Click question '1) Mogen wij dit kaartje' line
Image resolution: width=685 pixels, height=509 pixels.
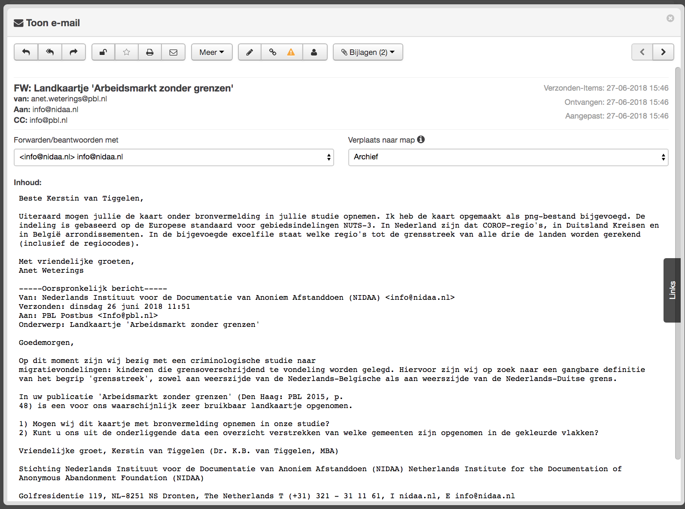[174, 424]
